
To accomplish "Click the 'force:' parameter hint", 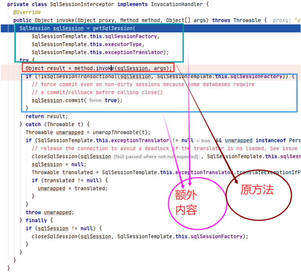I will (96, 100).
